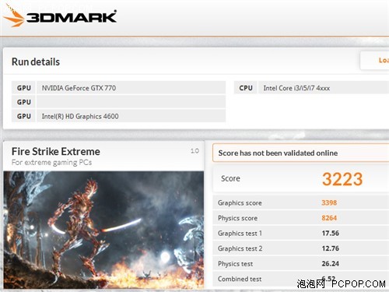Select the Graphics test 2 result row
Viewport: 389px width, 292px height.
click(x=301, y=248)
